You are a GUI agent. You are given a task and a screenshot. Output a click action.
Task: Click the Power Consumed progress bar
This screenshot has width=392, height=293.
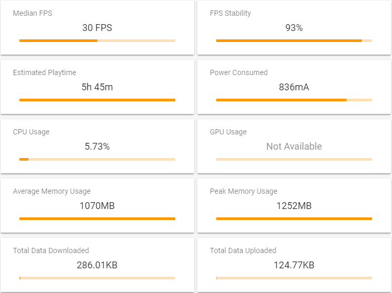pos(294,100)
